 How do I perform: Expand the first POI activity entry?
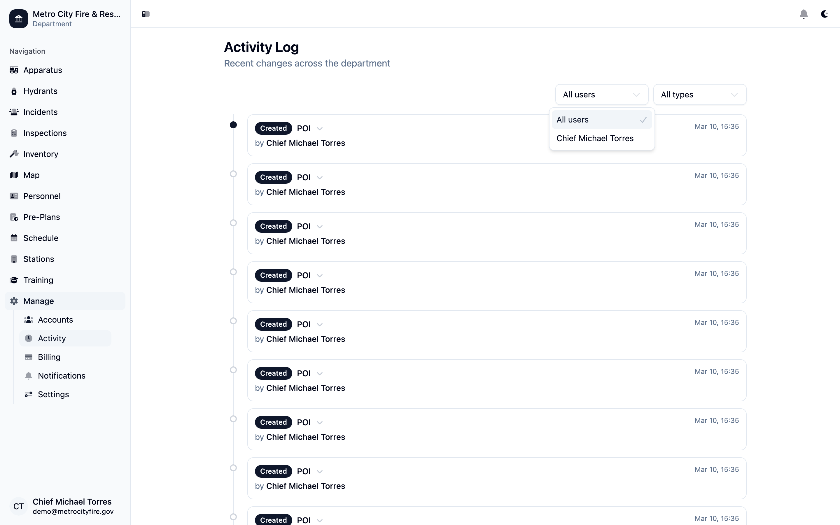click(x=320, y=128)
